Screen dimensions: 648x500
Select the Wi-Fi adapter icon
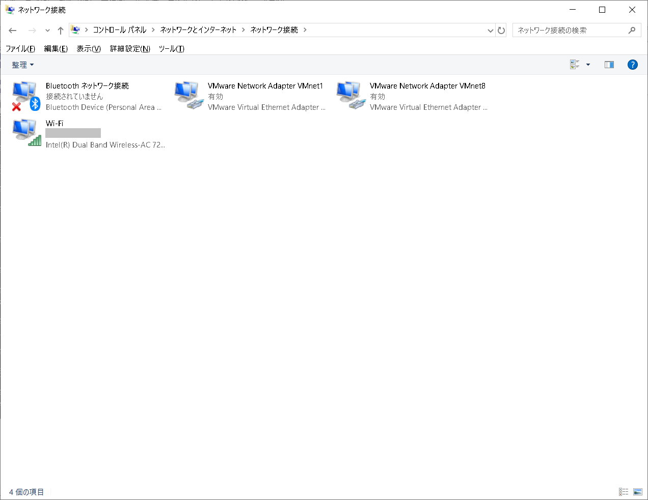pos(26,133)
